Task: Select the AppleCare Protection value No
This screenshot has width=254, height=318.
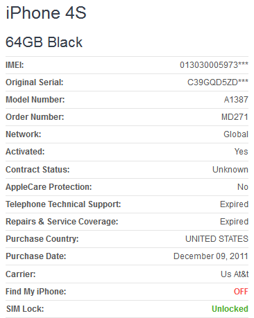Action: (243, 187)
